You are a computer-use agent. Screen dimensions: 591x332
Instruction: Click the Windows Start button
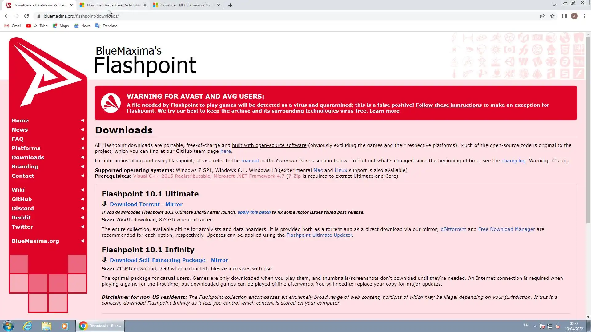click(x=8, y=326)
